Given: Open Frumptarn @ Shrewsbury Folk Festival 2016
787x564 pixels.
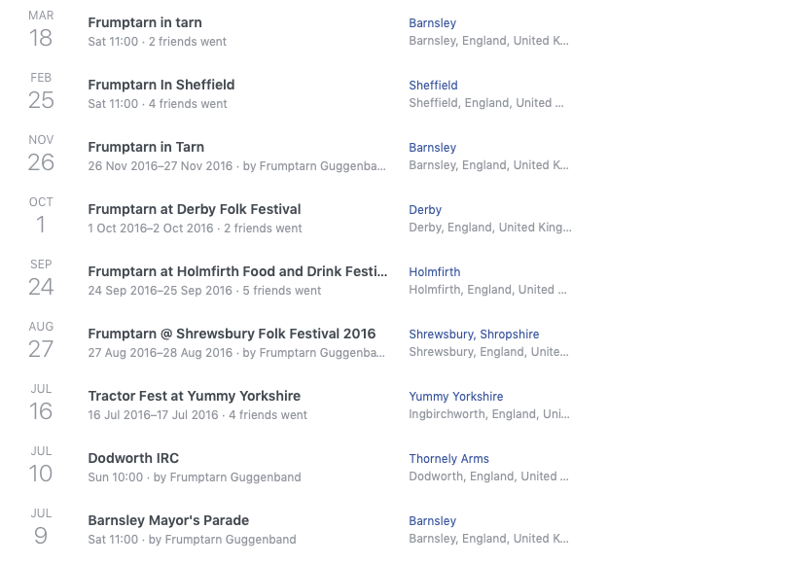Looking at the screenshot, I should tap(232, 334).
